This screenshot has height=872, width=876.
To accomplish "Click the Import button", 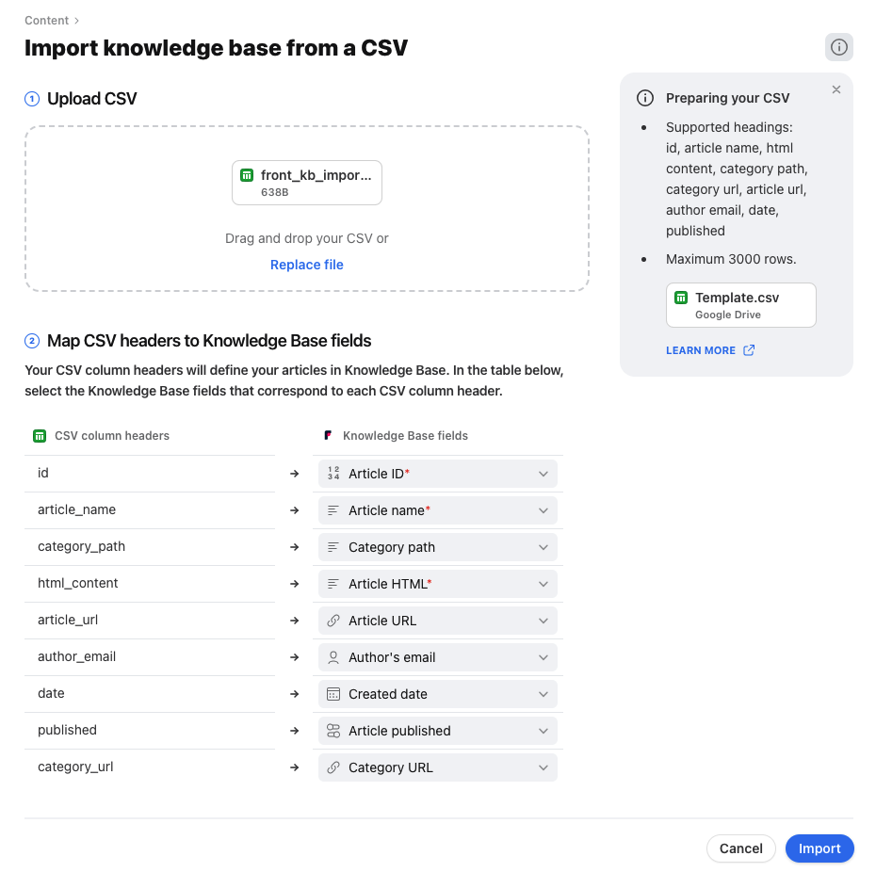I will click(819, 848).
